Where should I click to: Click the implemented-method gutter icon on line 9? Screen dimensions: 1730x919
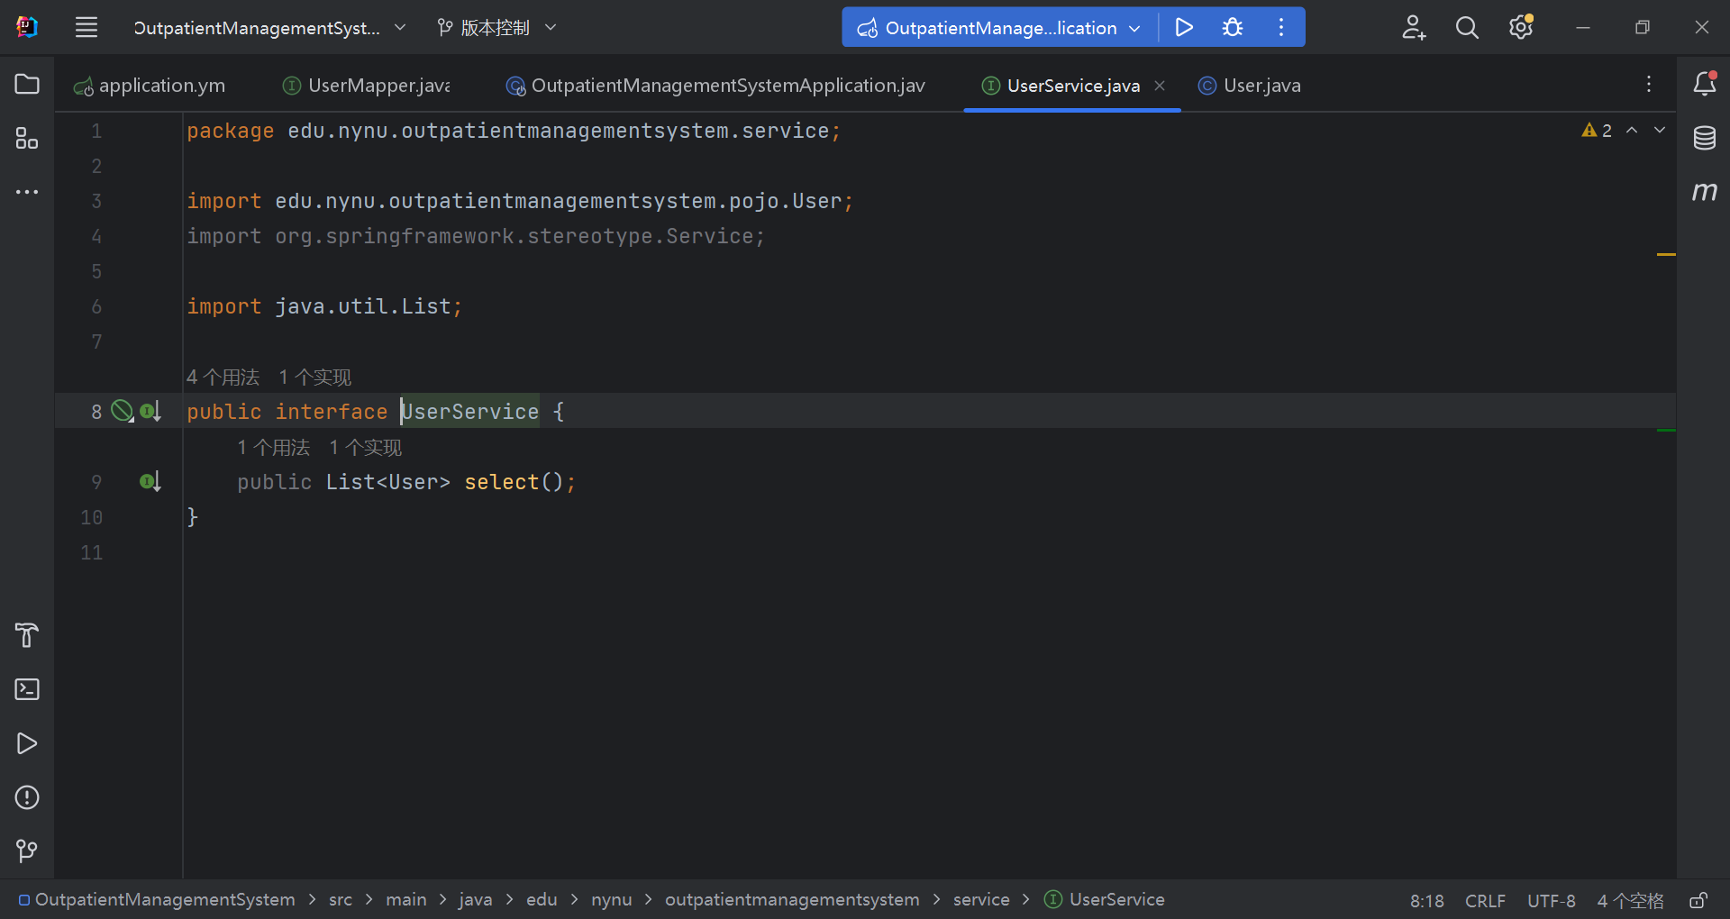(x=150, y=482)
